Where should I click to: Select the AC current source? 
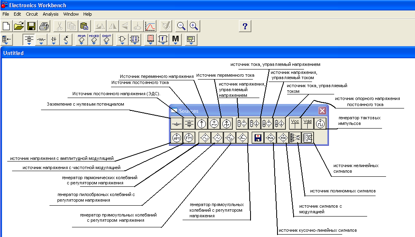226,124
